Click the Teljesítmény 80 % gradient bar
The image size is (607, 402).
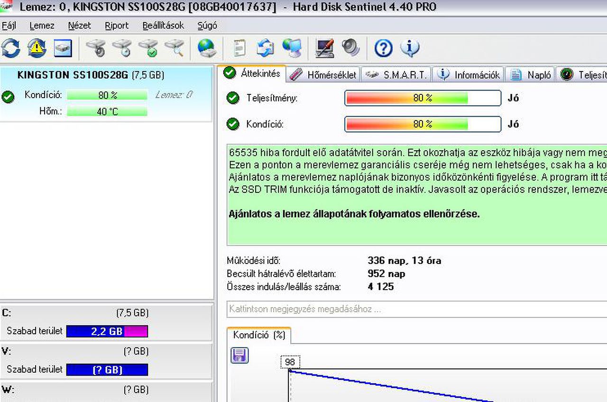[x=423, y=98]
